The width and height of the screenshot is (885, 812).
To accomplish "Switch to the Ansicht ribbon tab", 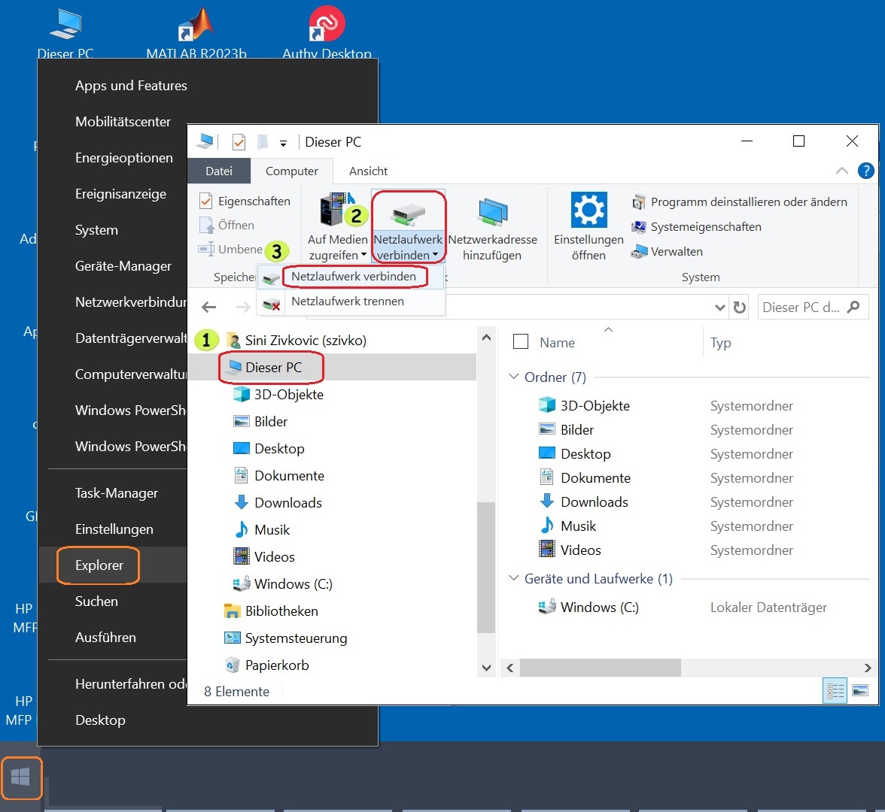I will [x=368, y=171].
